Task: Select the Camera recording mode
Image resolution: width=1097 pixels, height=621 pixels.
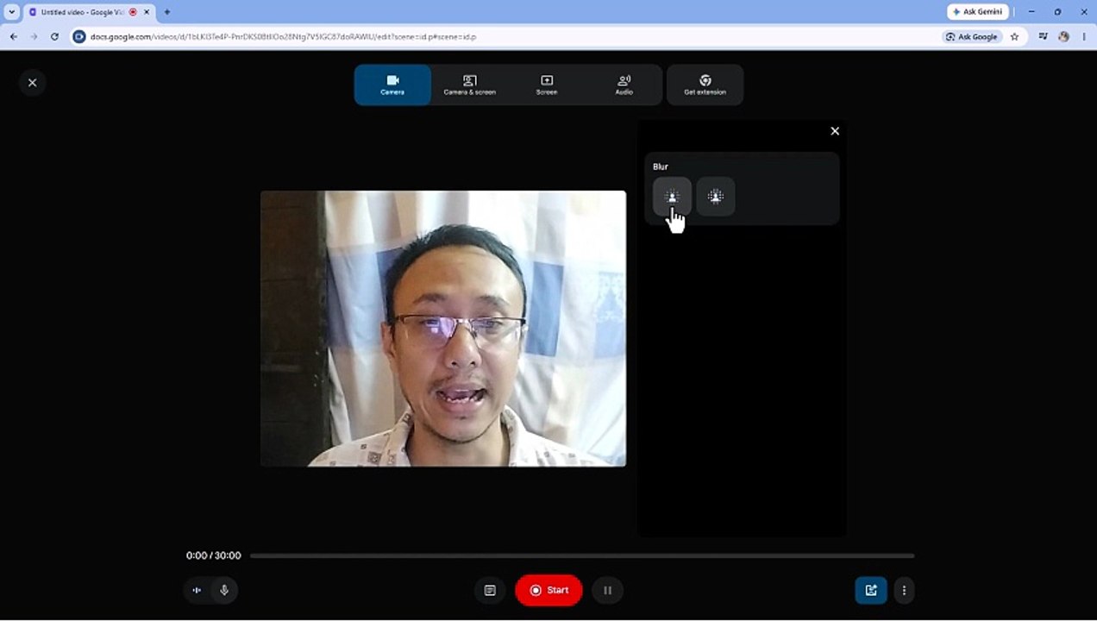Action: (392, 85)
